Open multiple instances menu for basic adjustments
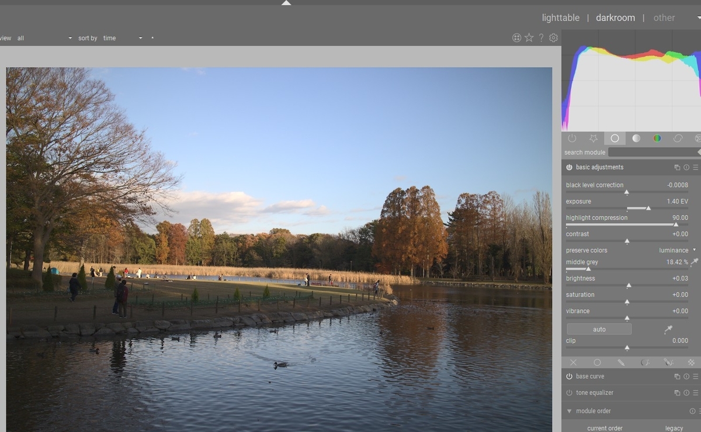 (677, 167)
